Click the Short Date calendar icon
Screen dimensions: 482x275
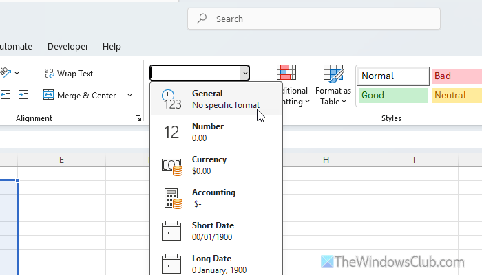[x=171, y=231]
